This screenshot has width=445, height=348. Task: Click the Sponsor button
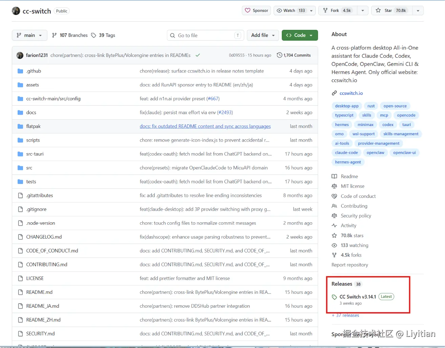tap(256, 11)
